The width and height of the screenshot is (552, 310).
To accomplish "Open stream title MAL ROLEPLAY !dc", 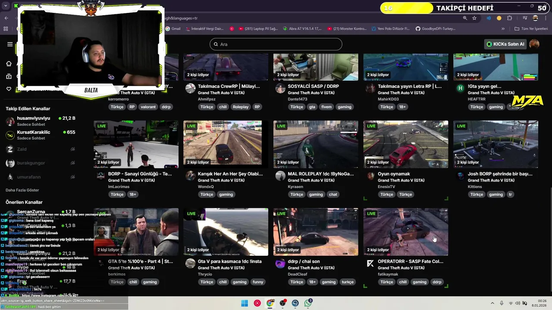I will (x=321, y=174).
